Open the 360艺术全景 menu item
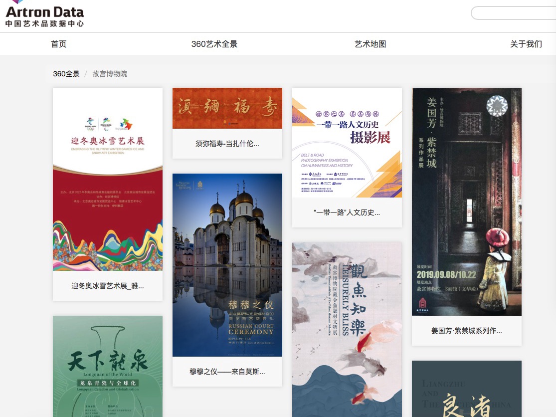The width and height of the screenshot is (556, 417). pos(214,44)
